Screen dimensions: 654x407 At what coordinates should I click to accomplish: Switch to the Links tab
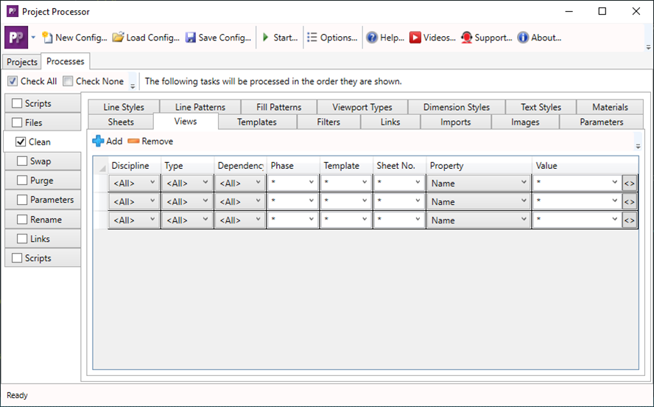coord(390,122)
